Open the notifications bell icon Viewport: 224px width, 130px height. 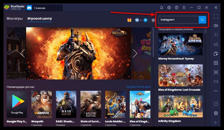tap(162, 8)
